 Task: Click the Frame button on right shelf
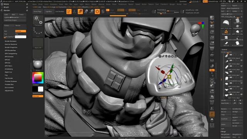(212, 80)
